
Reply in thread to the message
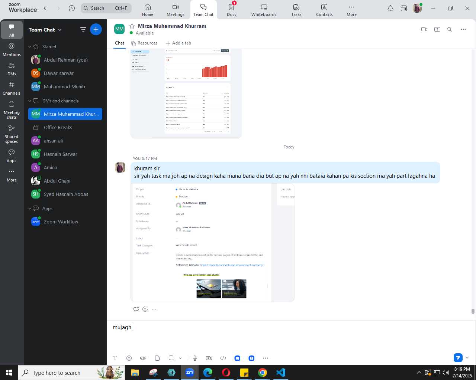(136, 309)
